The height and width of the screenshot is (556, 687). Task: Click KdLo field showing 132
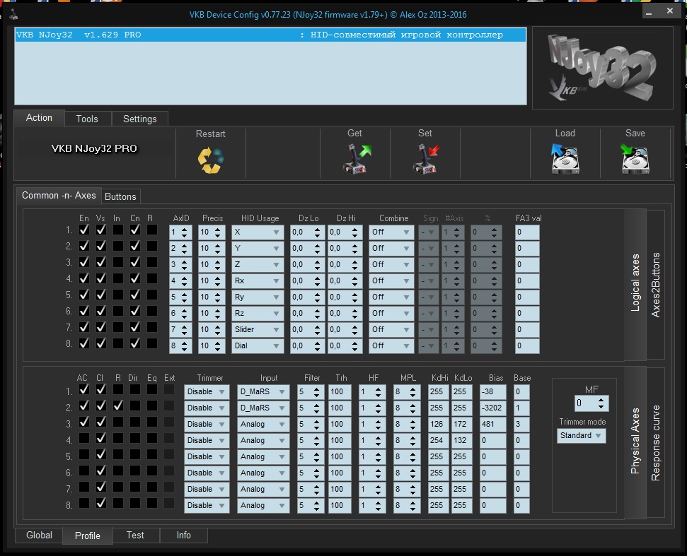click(x=461, y=440)
